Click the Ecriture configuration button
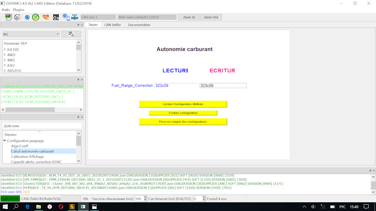This screenshot has height=211, width=376. coord(183,113)
